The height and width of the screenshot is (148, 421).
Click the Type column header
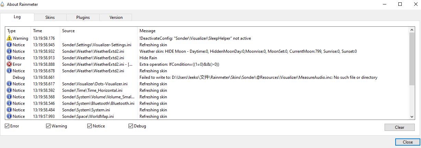18,31
